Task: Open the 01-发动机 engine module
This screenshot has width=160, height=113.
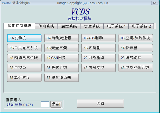Action: (x=24, y=38)
